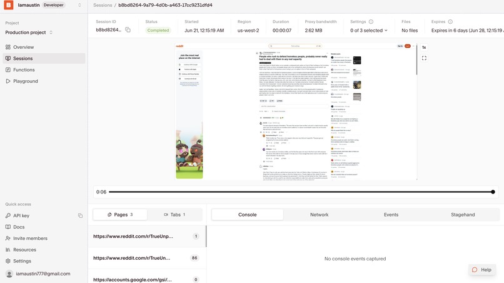Switch to the Tabs tab
Image resolution: width=504 pixels, height=283 pixels.
point(174,214)
